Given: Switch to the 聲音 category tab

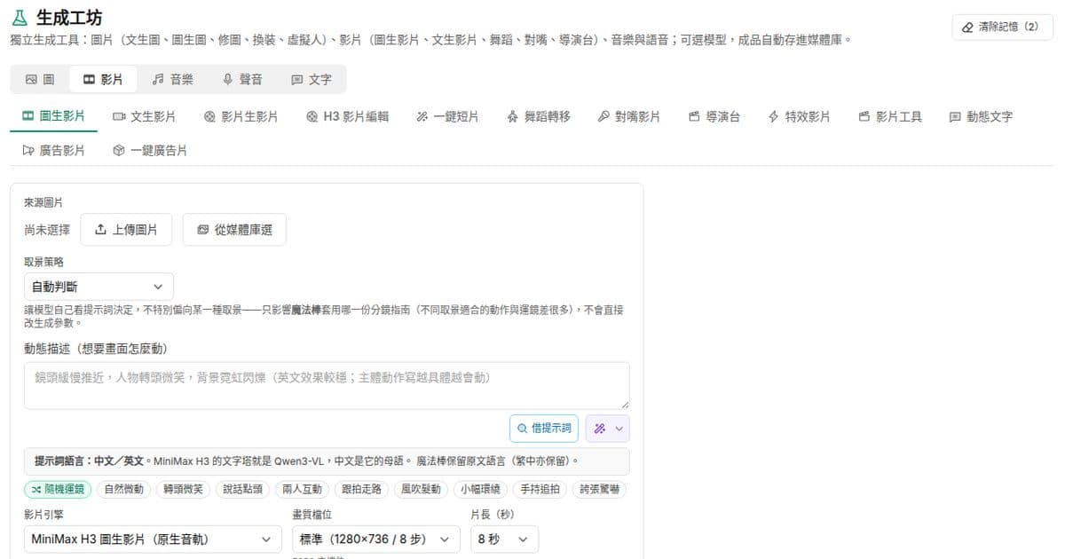Looking at the screenshot, I should 242,79.
